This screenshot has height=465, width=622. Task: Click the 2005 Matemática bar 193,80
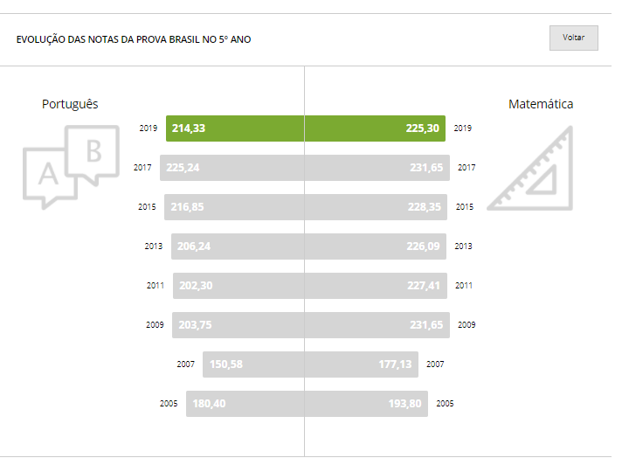[366, 404]
